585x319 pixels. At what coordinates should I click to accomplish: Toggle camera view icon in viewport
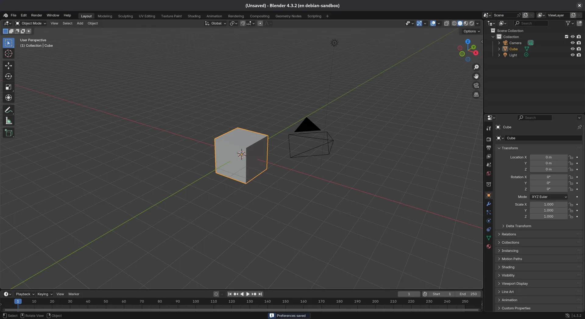(476, 86)
